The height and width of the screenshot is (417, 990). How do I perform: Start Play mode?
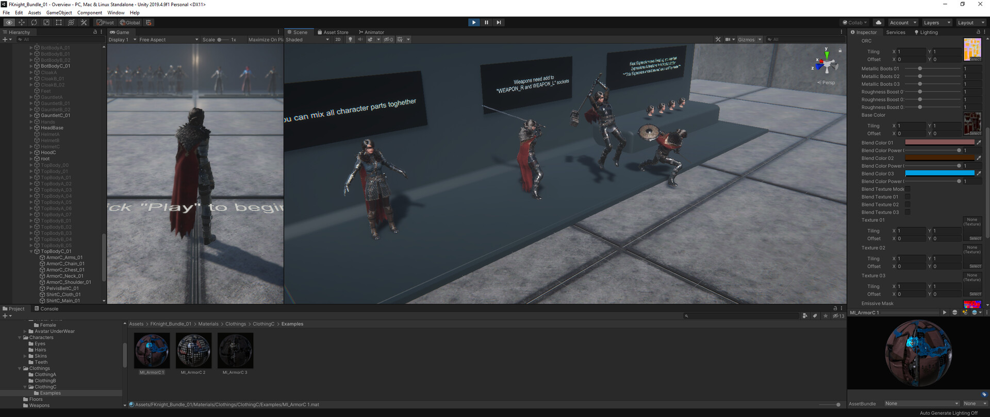click(474, 23)
